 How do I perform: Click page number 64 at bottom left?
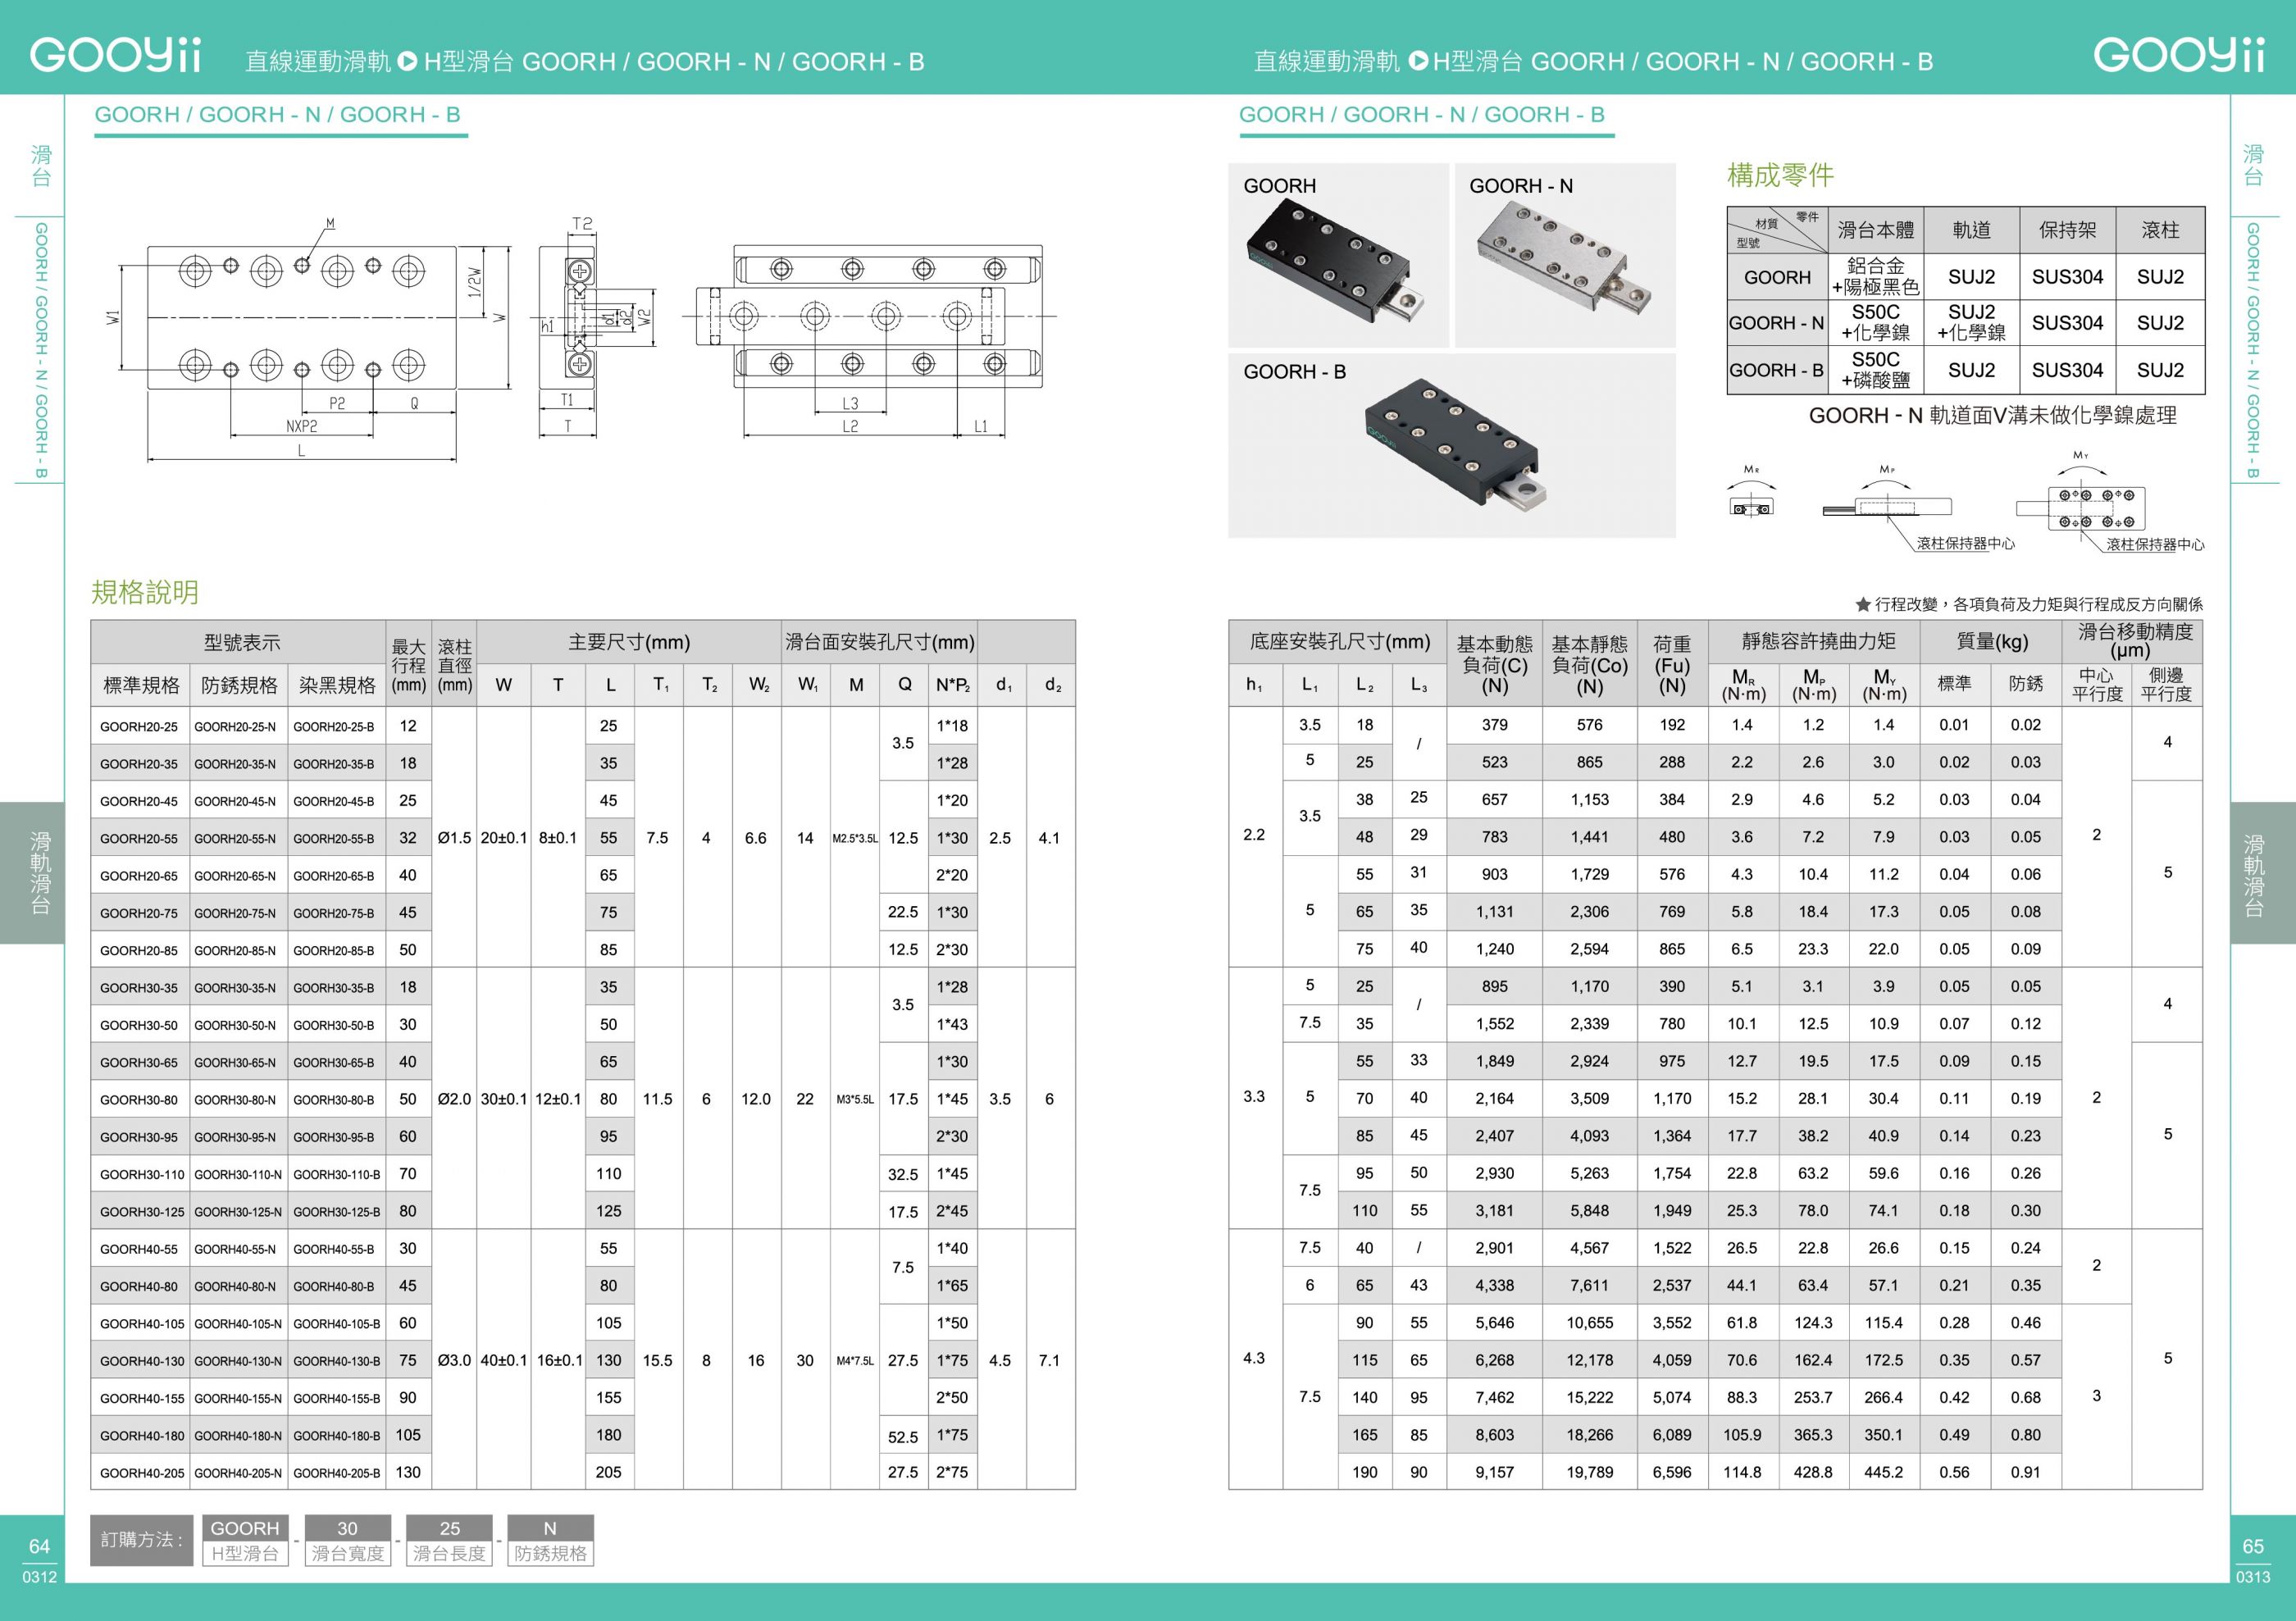[x=39, y=1546]
